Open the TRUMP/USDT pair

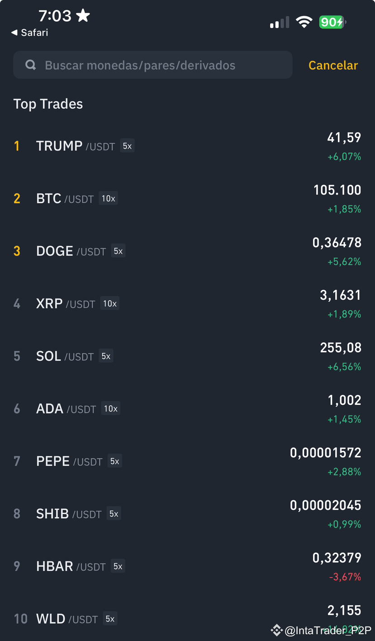tap(187, 146)
